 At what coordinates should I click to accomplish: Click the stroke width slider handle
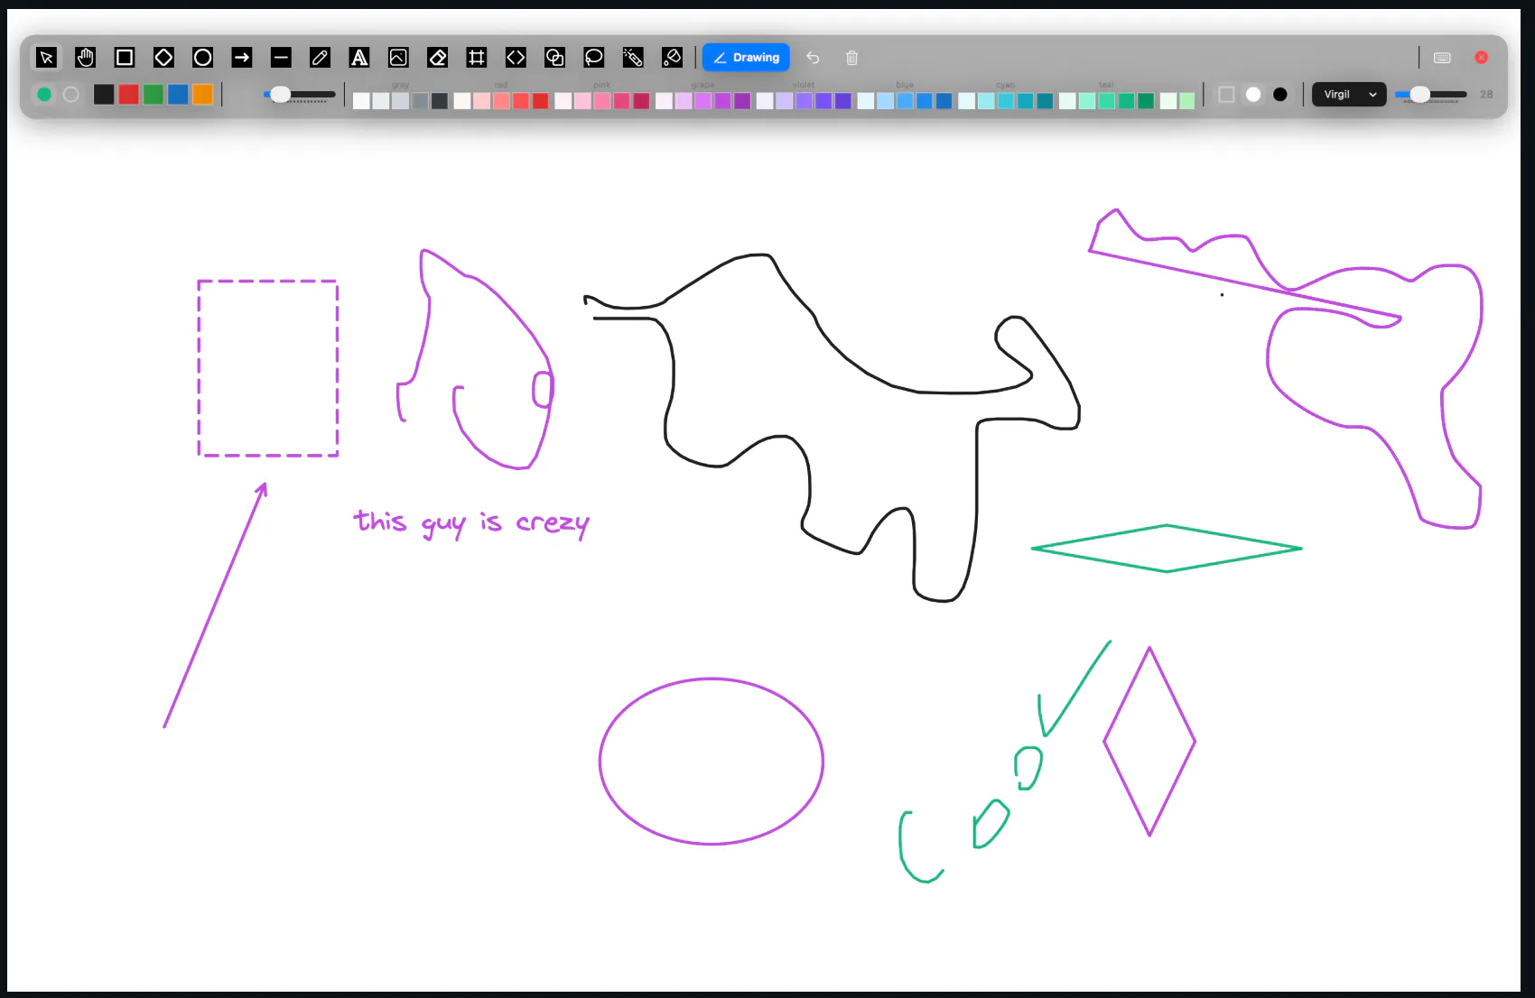point(281,94)
